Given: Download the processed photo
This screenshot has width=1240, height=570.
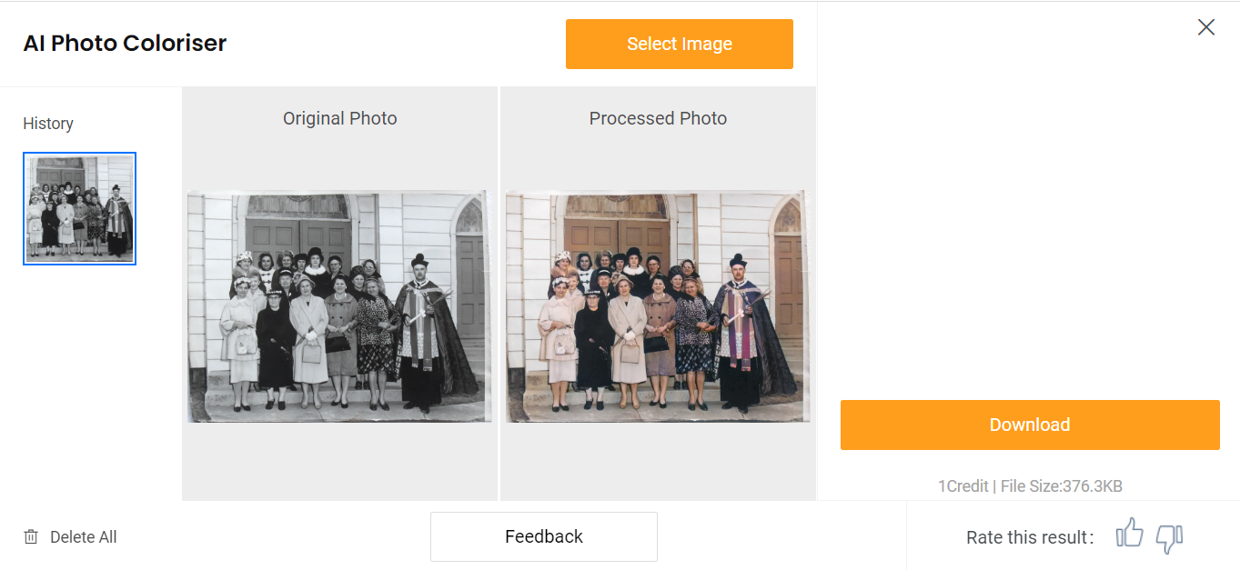Looking at the screenshot, I should (1030, 425).
